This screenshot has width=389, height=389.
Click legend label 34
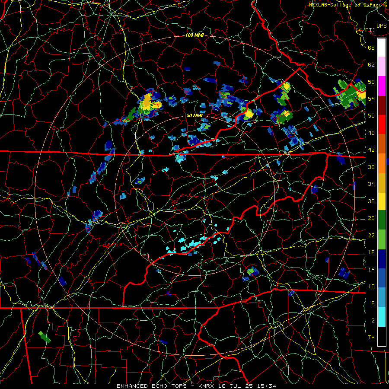click(x=371, y=184)
